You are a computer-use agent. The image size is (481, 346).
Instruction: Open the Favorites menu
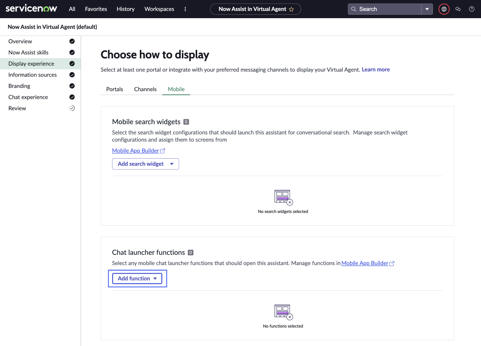tap(96, 9)
